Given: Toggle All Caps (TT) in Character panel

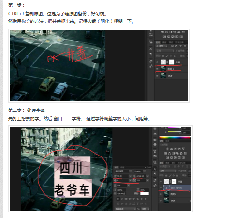Looking at the screenshot, I should [126, 199].
